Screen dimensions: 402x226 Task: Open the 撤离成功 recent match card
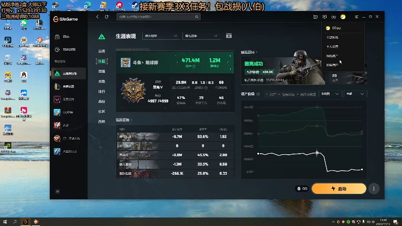[x=283, y=71]
